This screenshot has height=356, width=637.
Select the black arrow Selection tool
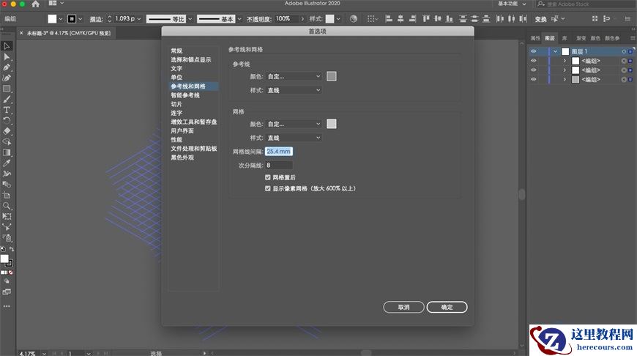(x=7, y=46)
